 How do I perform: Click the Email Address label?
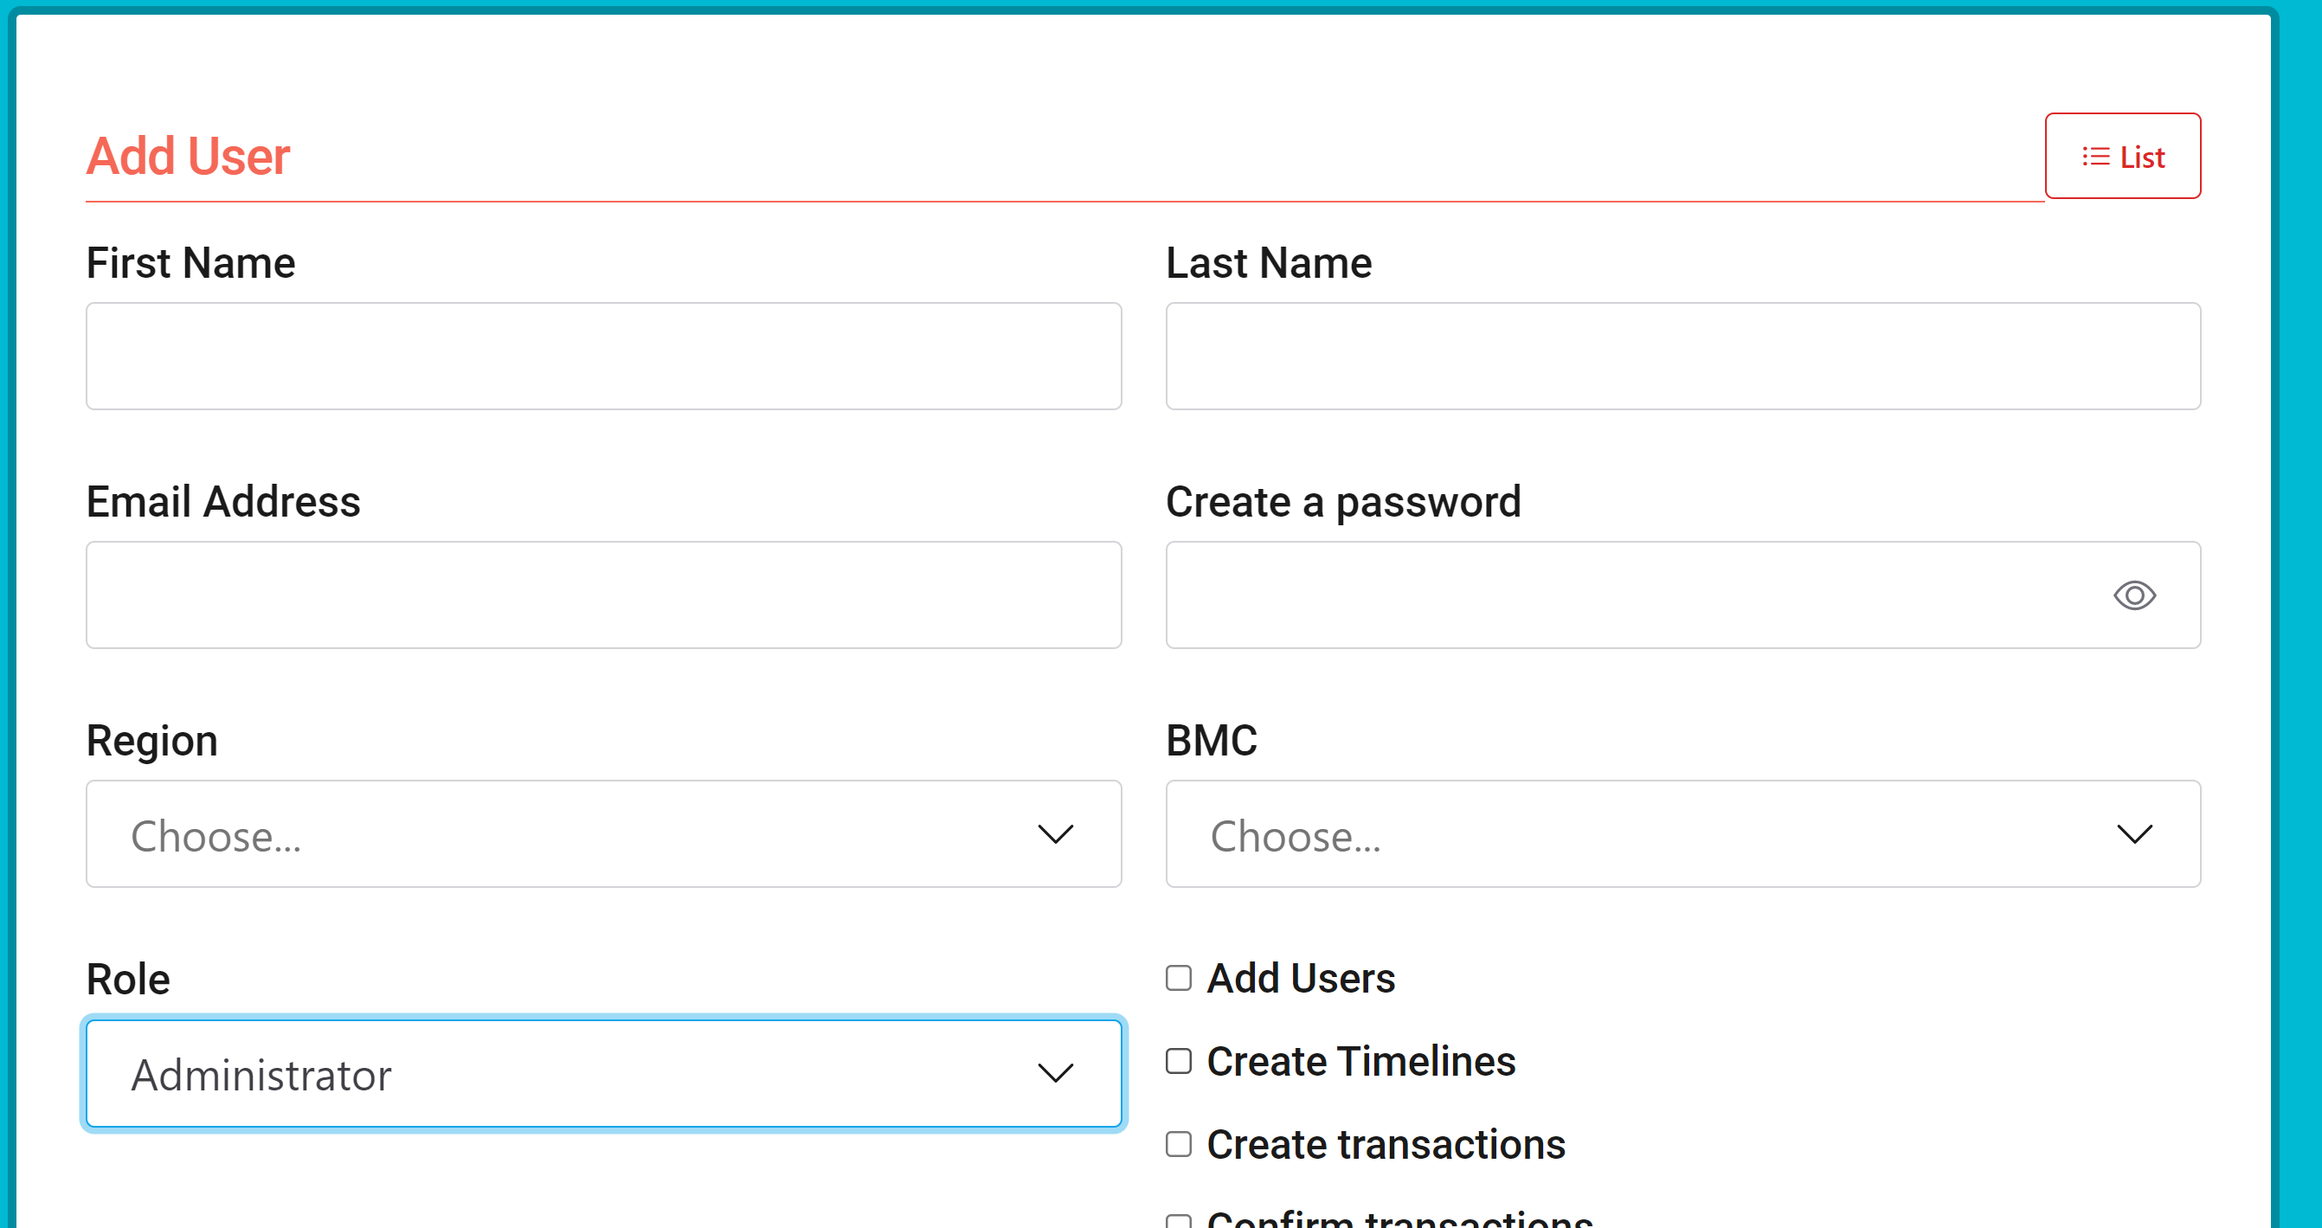click(222, 501)
